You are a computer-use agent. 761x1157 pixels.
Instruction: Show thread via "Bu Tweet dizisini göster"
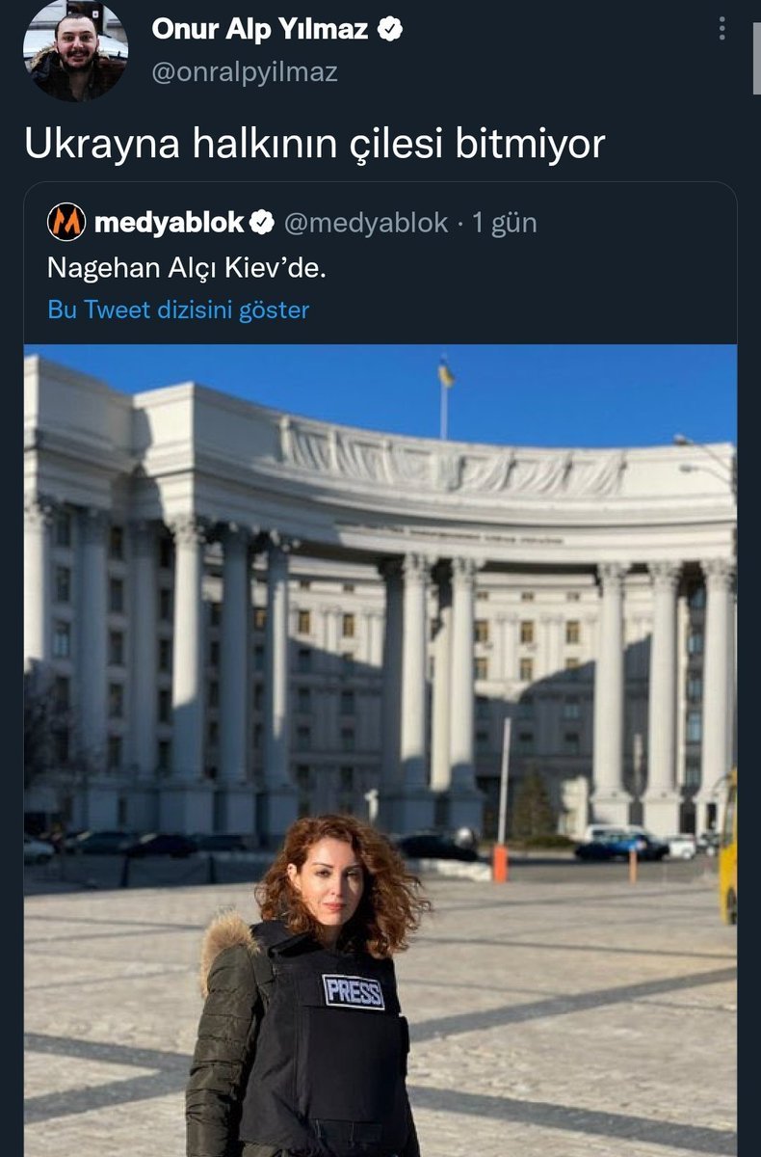[178, 309]
